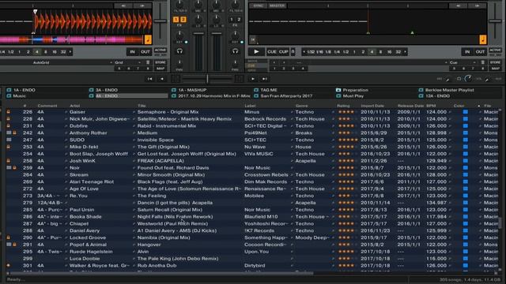
Task: Delete the left deck's Grid marker with trash icon
Action: pos(148,62)
